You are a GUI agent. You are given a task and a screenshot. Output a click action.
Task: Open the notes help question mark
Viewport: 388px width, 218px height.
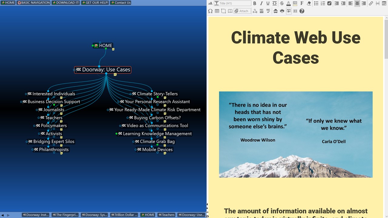(302, 11)
